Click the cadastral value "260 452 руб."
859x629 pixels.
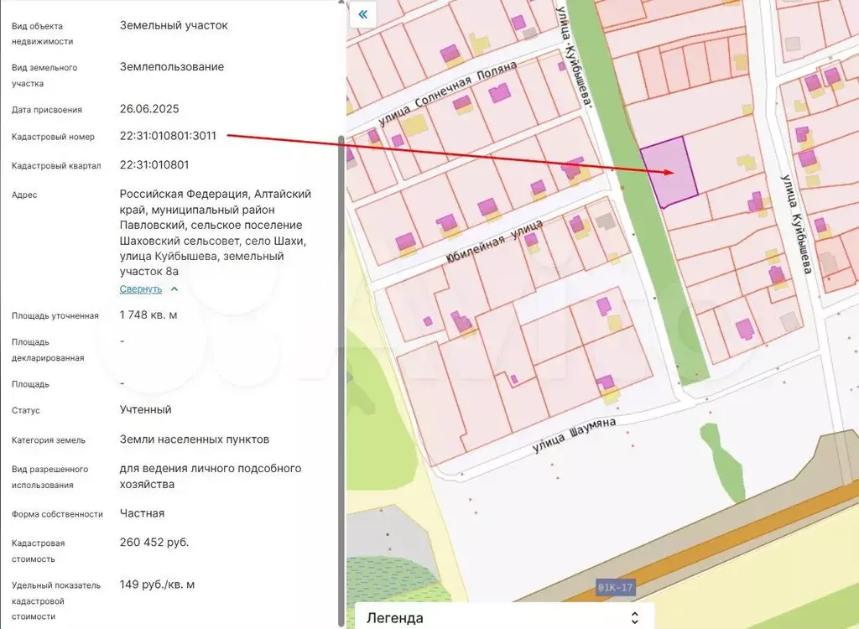tap(154, 542)
